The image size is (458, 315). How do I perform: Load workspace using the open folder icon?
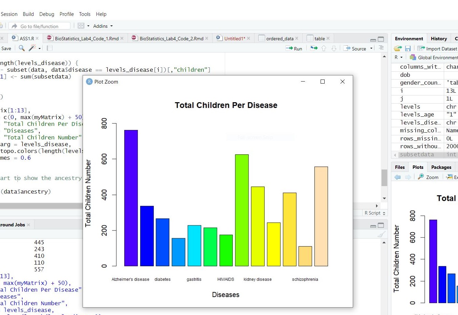[398, 49]
